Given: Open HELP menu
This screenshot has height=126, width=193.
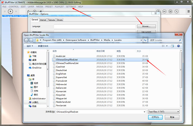Looking at the screenshot, I should pyautogui.click(x=81, y=7).
